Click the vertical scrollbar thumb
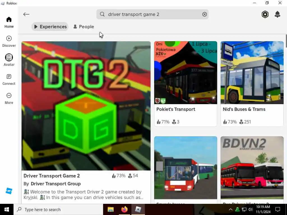Viewport: 287px width, 215px height. tap(286, 41)
